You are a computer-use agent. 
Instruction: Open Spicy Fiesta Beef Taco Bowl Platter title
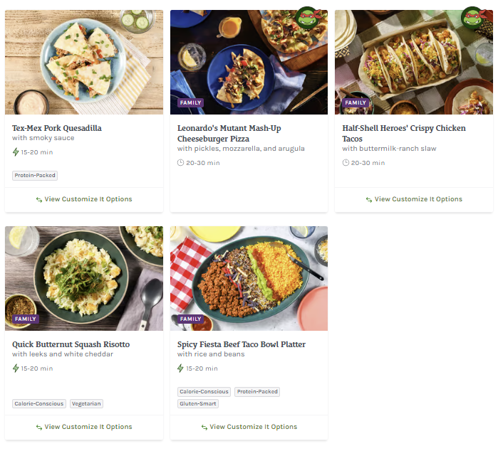pos(242,344)
